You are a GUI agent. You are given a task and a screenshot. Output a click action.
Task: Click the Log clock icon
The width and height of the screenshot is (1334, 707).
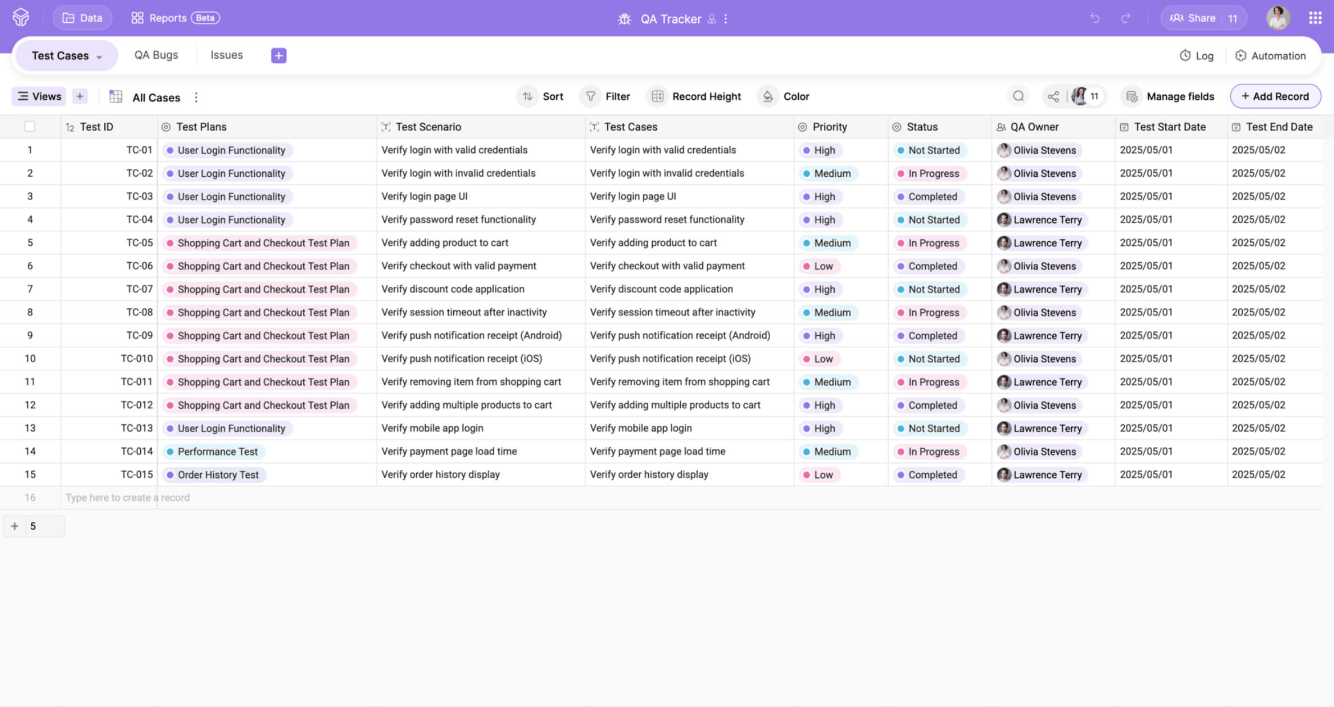tap(1185, 55)
